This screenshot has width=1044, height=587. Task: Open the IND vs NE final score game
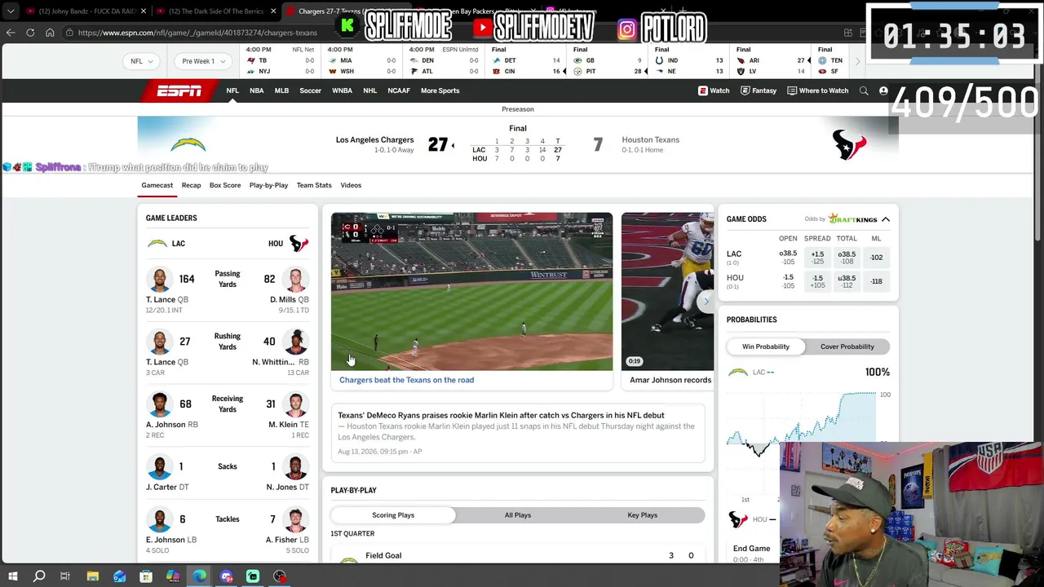pyautogui.click(x=688, y=61)
